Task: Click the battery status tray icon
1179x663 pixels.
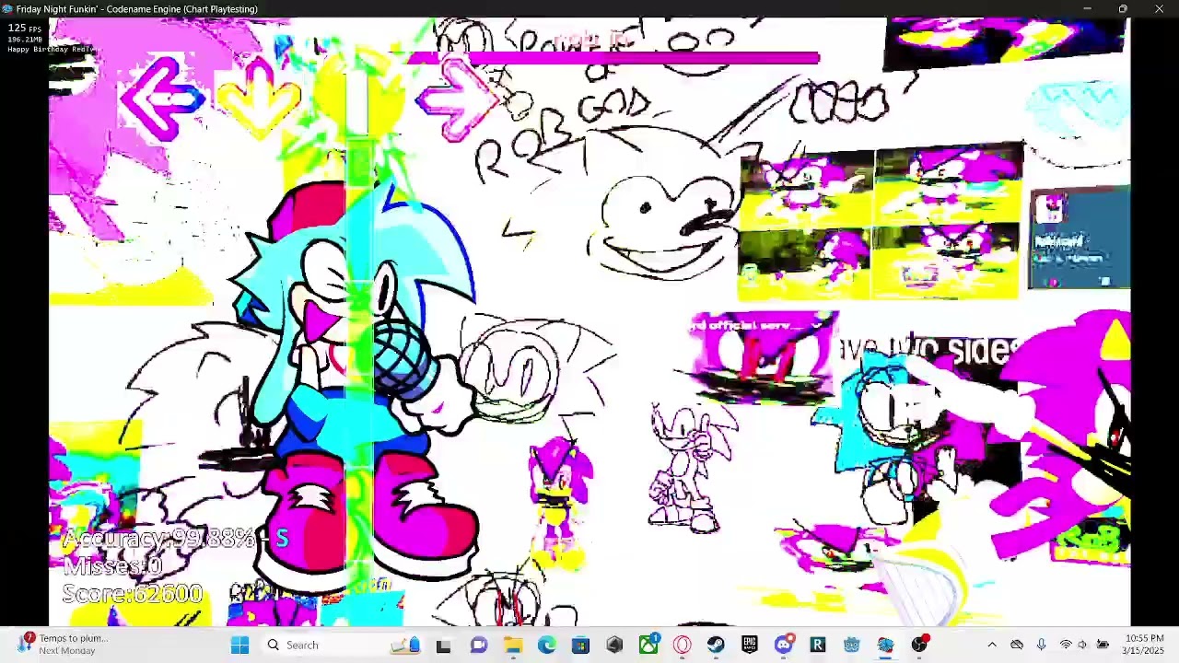Action: click(1103, 645)
